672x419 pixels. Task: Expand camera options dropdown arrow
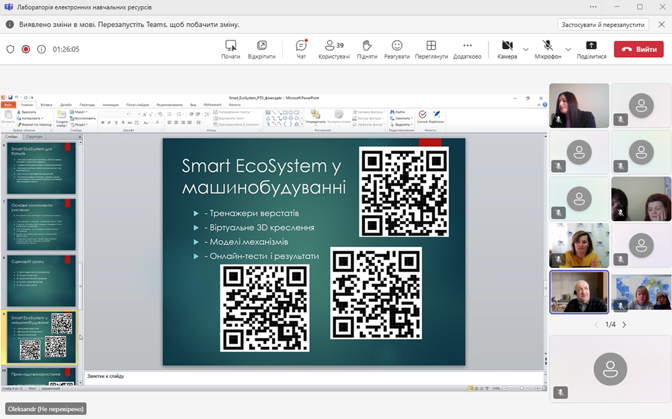coord(526,49)
